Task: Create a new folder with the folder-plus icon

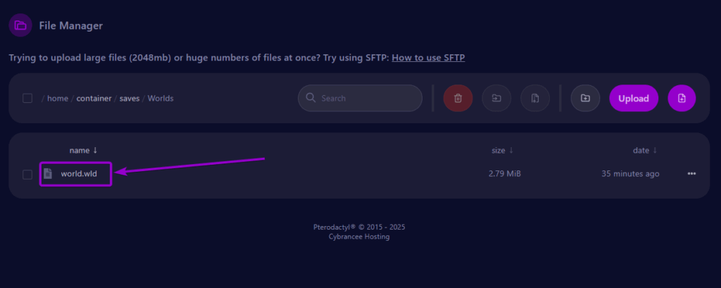Action: 585,99
